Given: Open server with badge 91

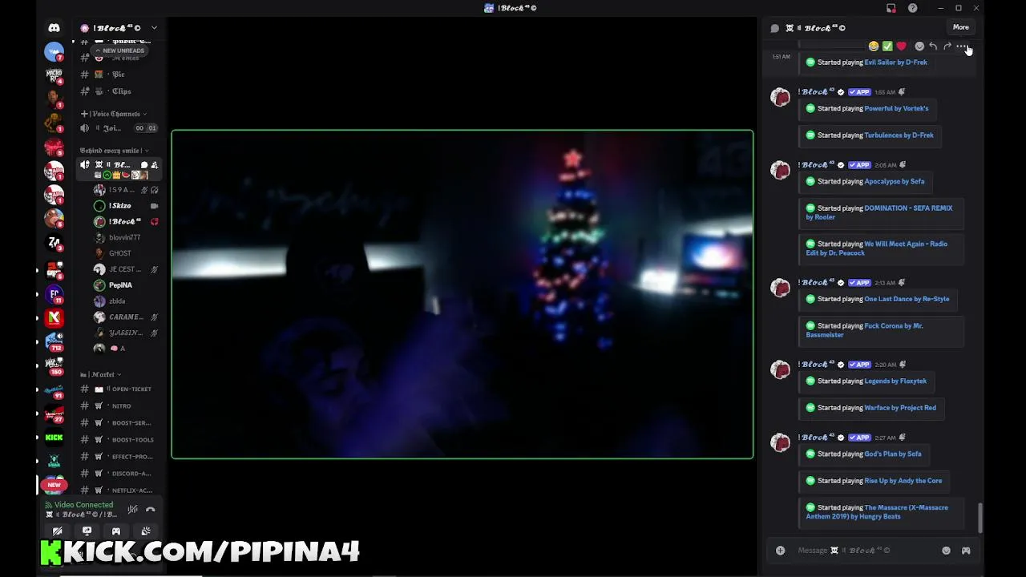Looking at the screenshot, I should [x=54, y=392].
